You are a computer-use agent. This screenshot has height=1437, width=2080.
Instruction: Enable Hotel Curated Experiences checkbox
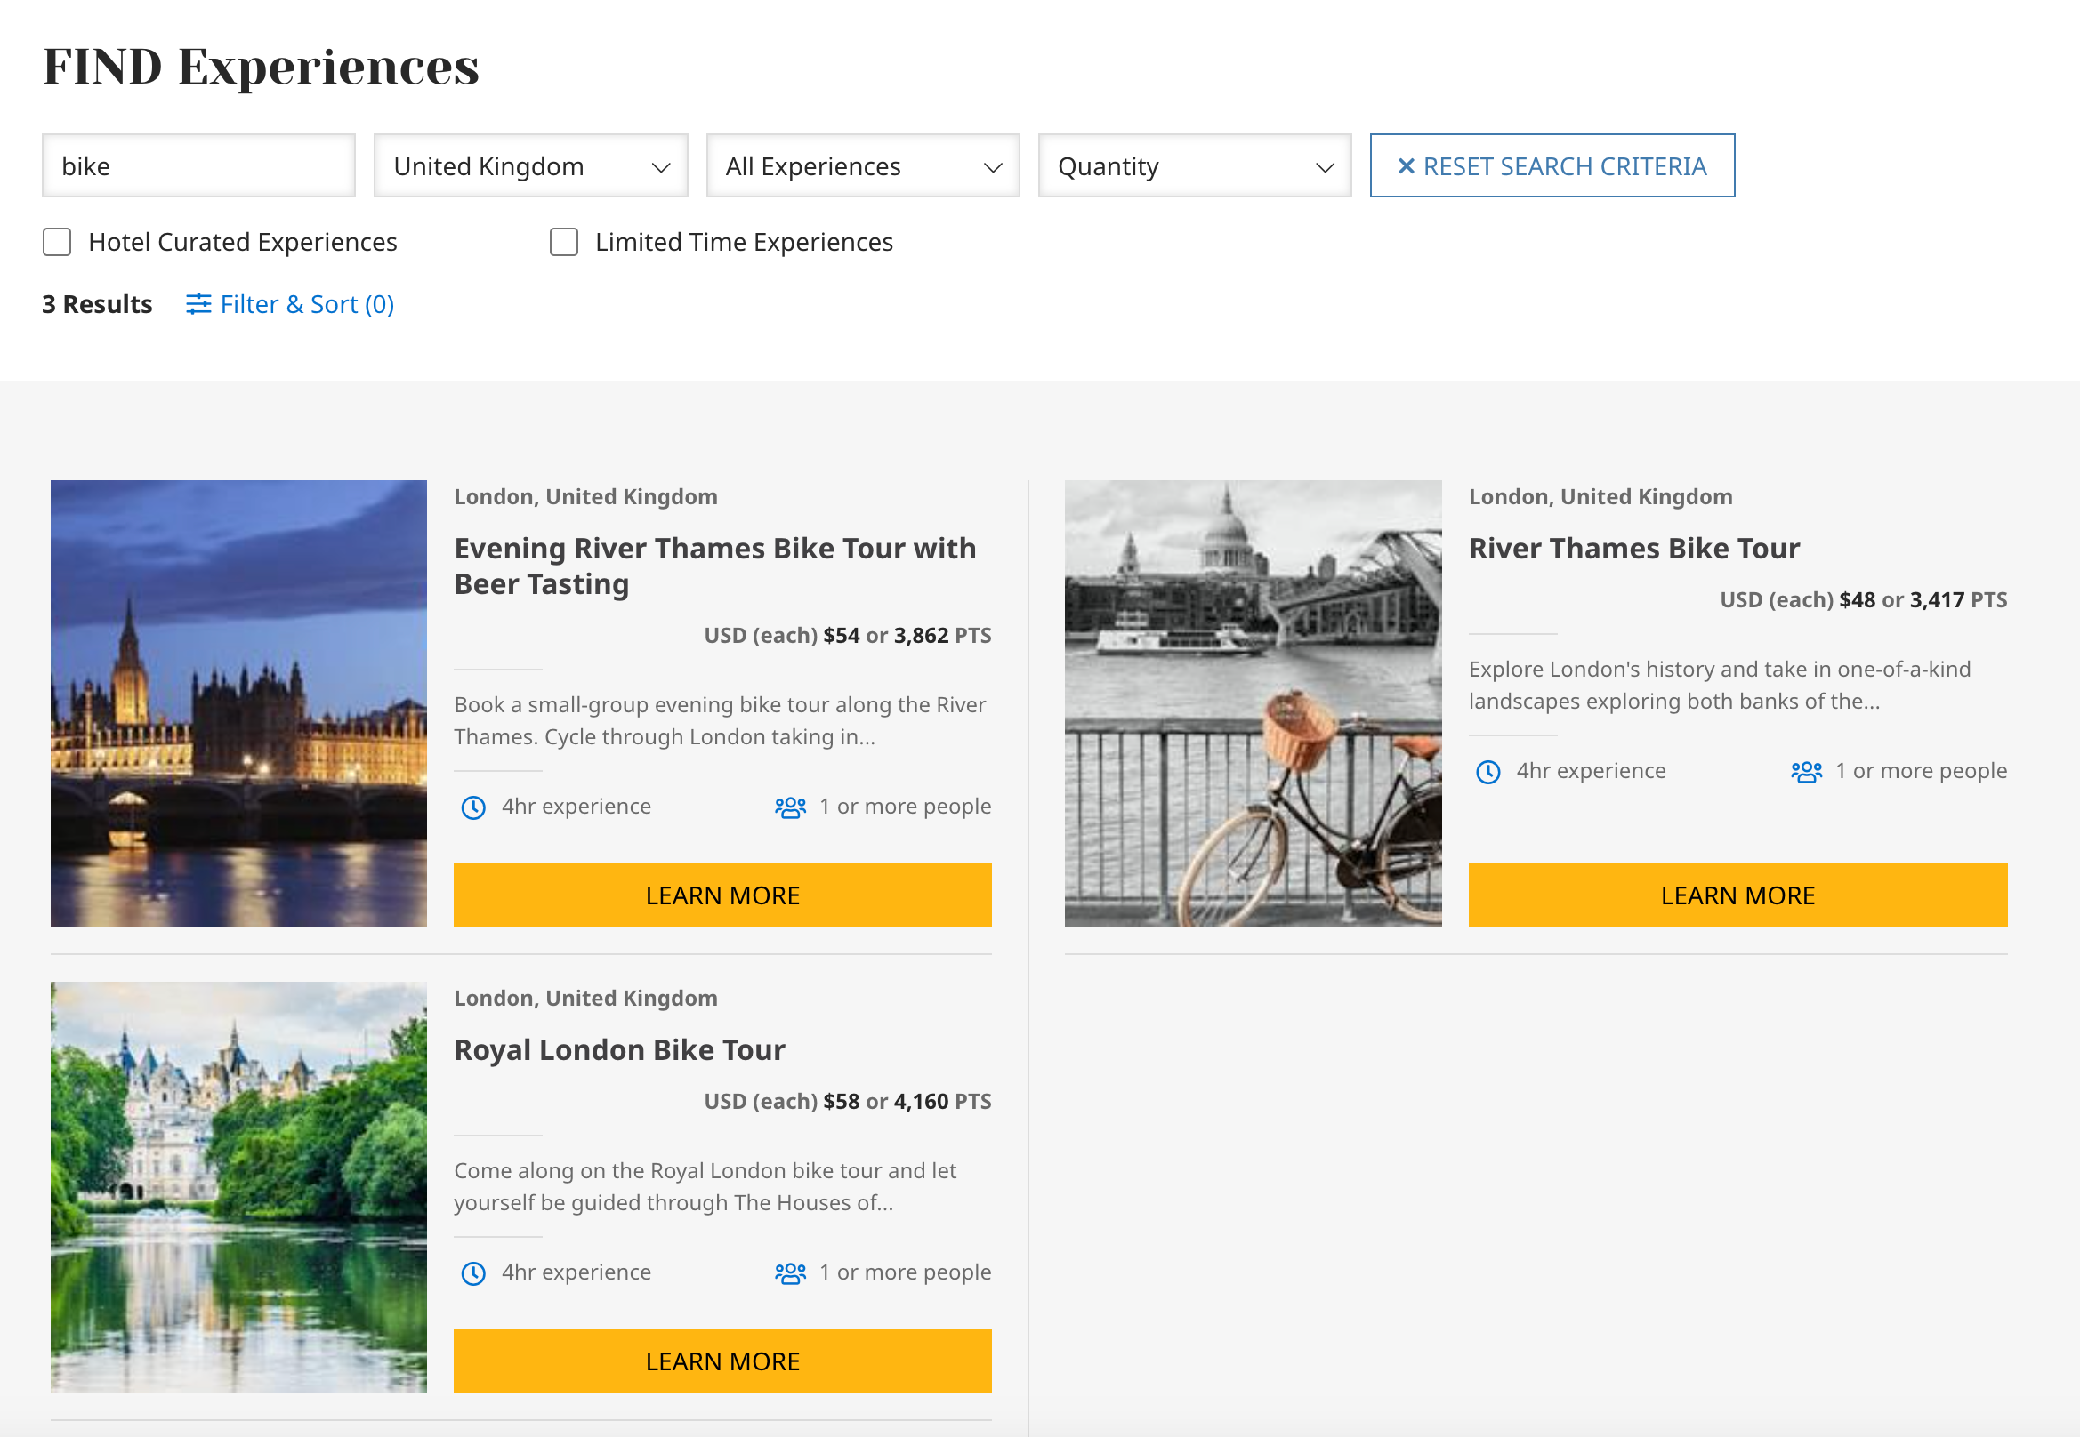[x=57, y=242]
